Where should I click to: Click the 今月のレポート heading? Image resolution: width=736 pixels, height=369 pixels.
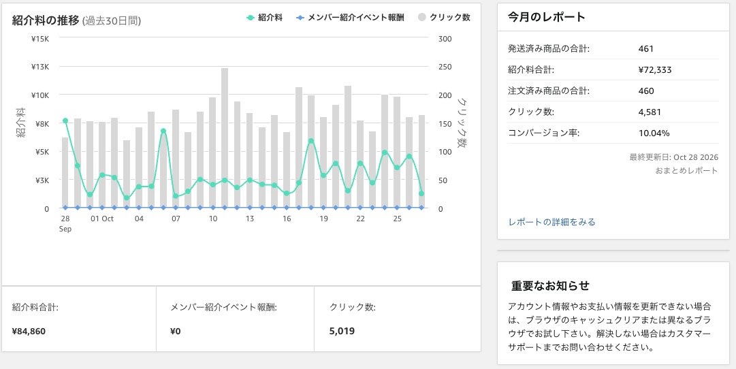pyautogui.click(x=547, y=17)
